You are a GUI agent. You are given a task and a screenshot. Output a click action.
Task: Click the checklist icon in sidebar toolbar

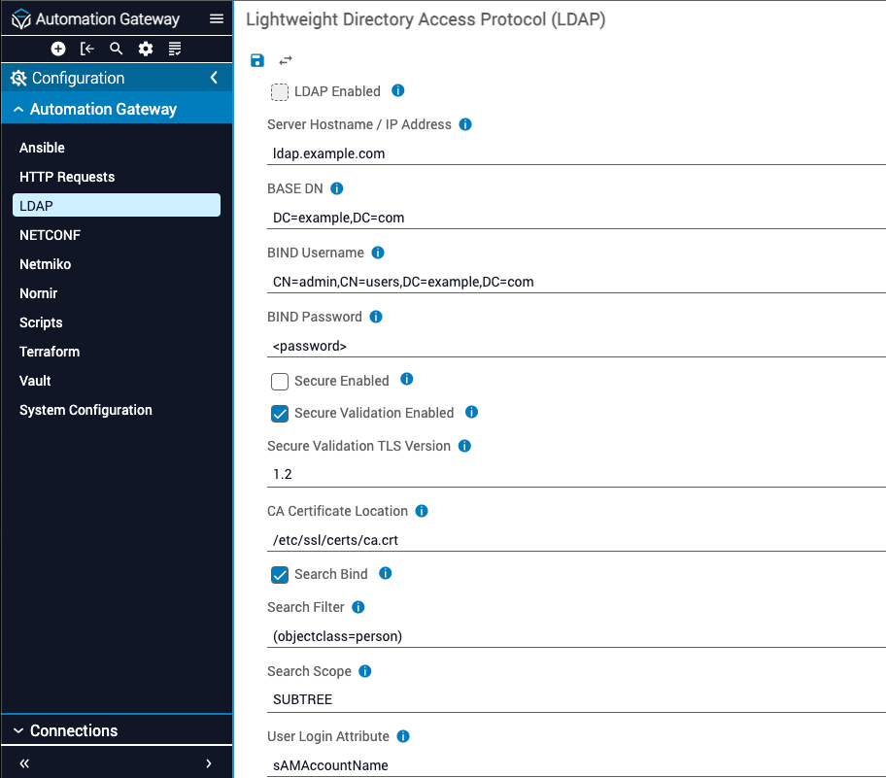(175, 49)
